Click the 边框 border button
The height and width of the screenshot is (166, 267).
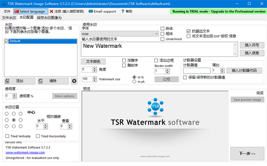point(167,79)
